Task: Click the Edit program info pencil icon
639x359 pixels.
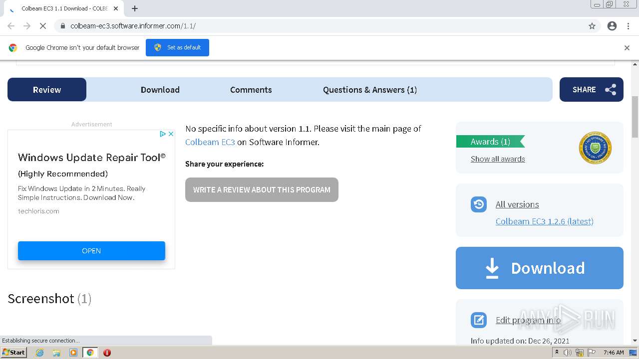Action: [479, 320]
